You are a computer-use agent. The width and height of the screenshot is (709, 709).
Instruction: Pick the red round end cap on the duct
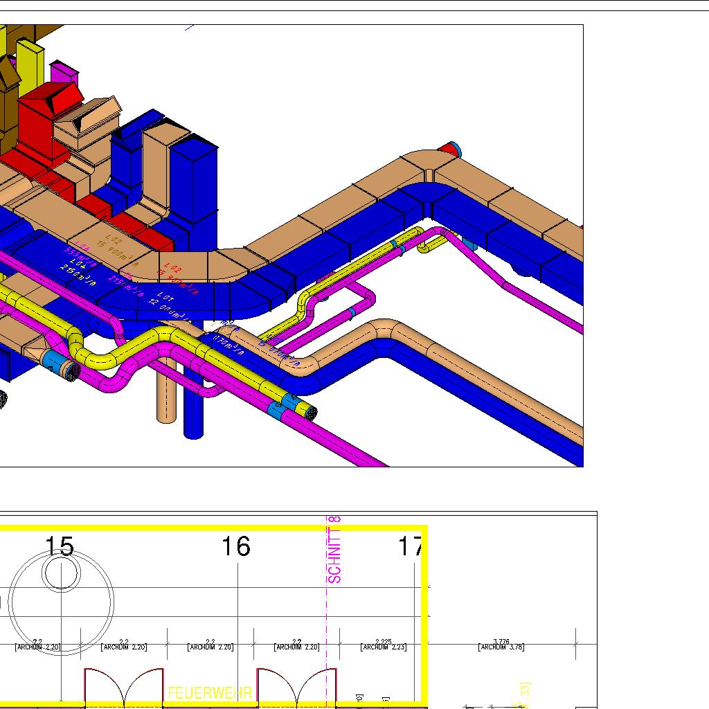[x=450, y=149]
